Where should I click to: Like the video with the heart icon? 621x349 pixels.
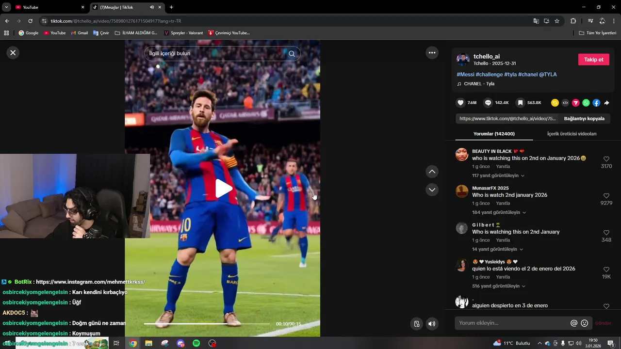(x=460, y=103)
